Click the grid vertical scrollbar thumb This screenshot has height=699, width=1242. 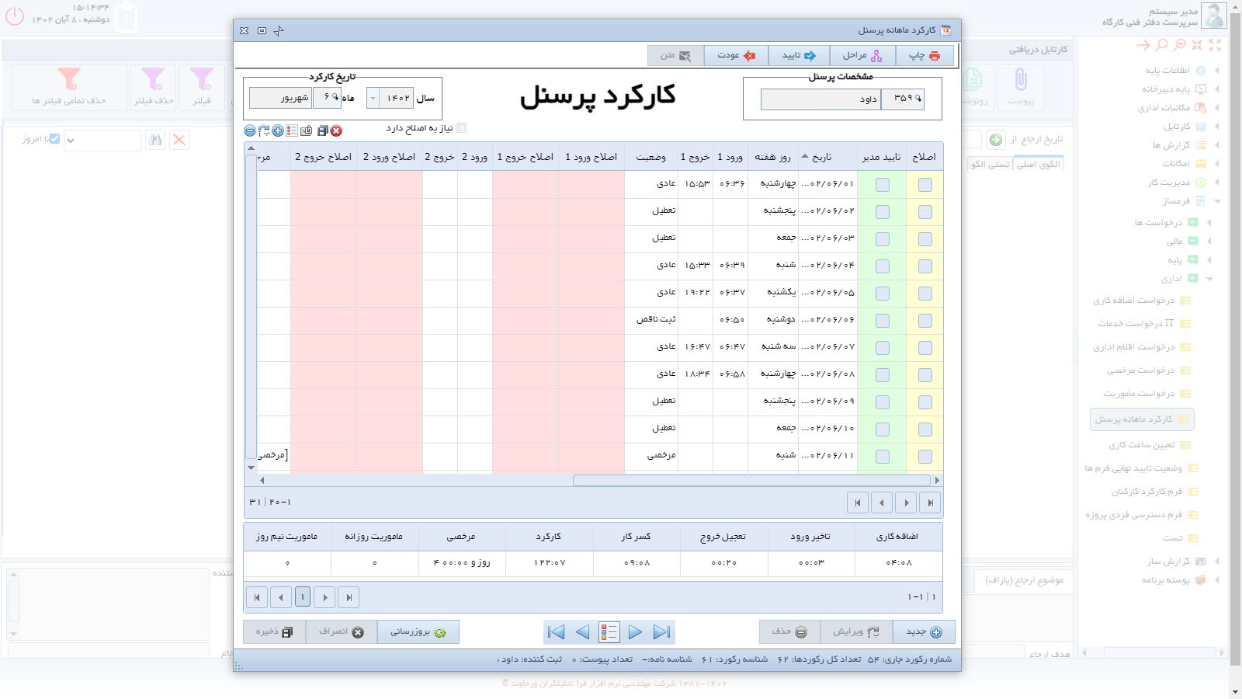coord(251,307)
